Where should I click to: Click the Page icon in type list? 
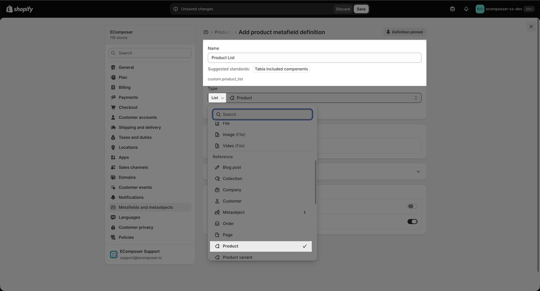coord(217,235)
